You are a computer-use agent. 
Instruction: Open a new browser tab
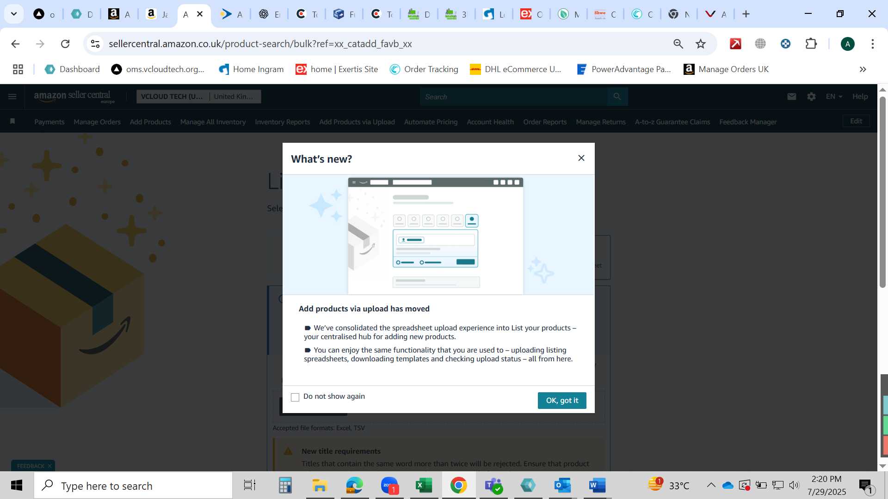point(746,14)
